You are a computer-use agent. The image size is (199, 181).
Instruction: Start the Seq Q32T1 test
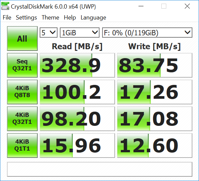click(22, 65)
